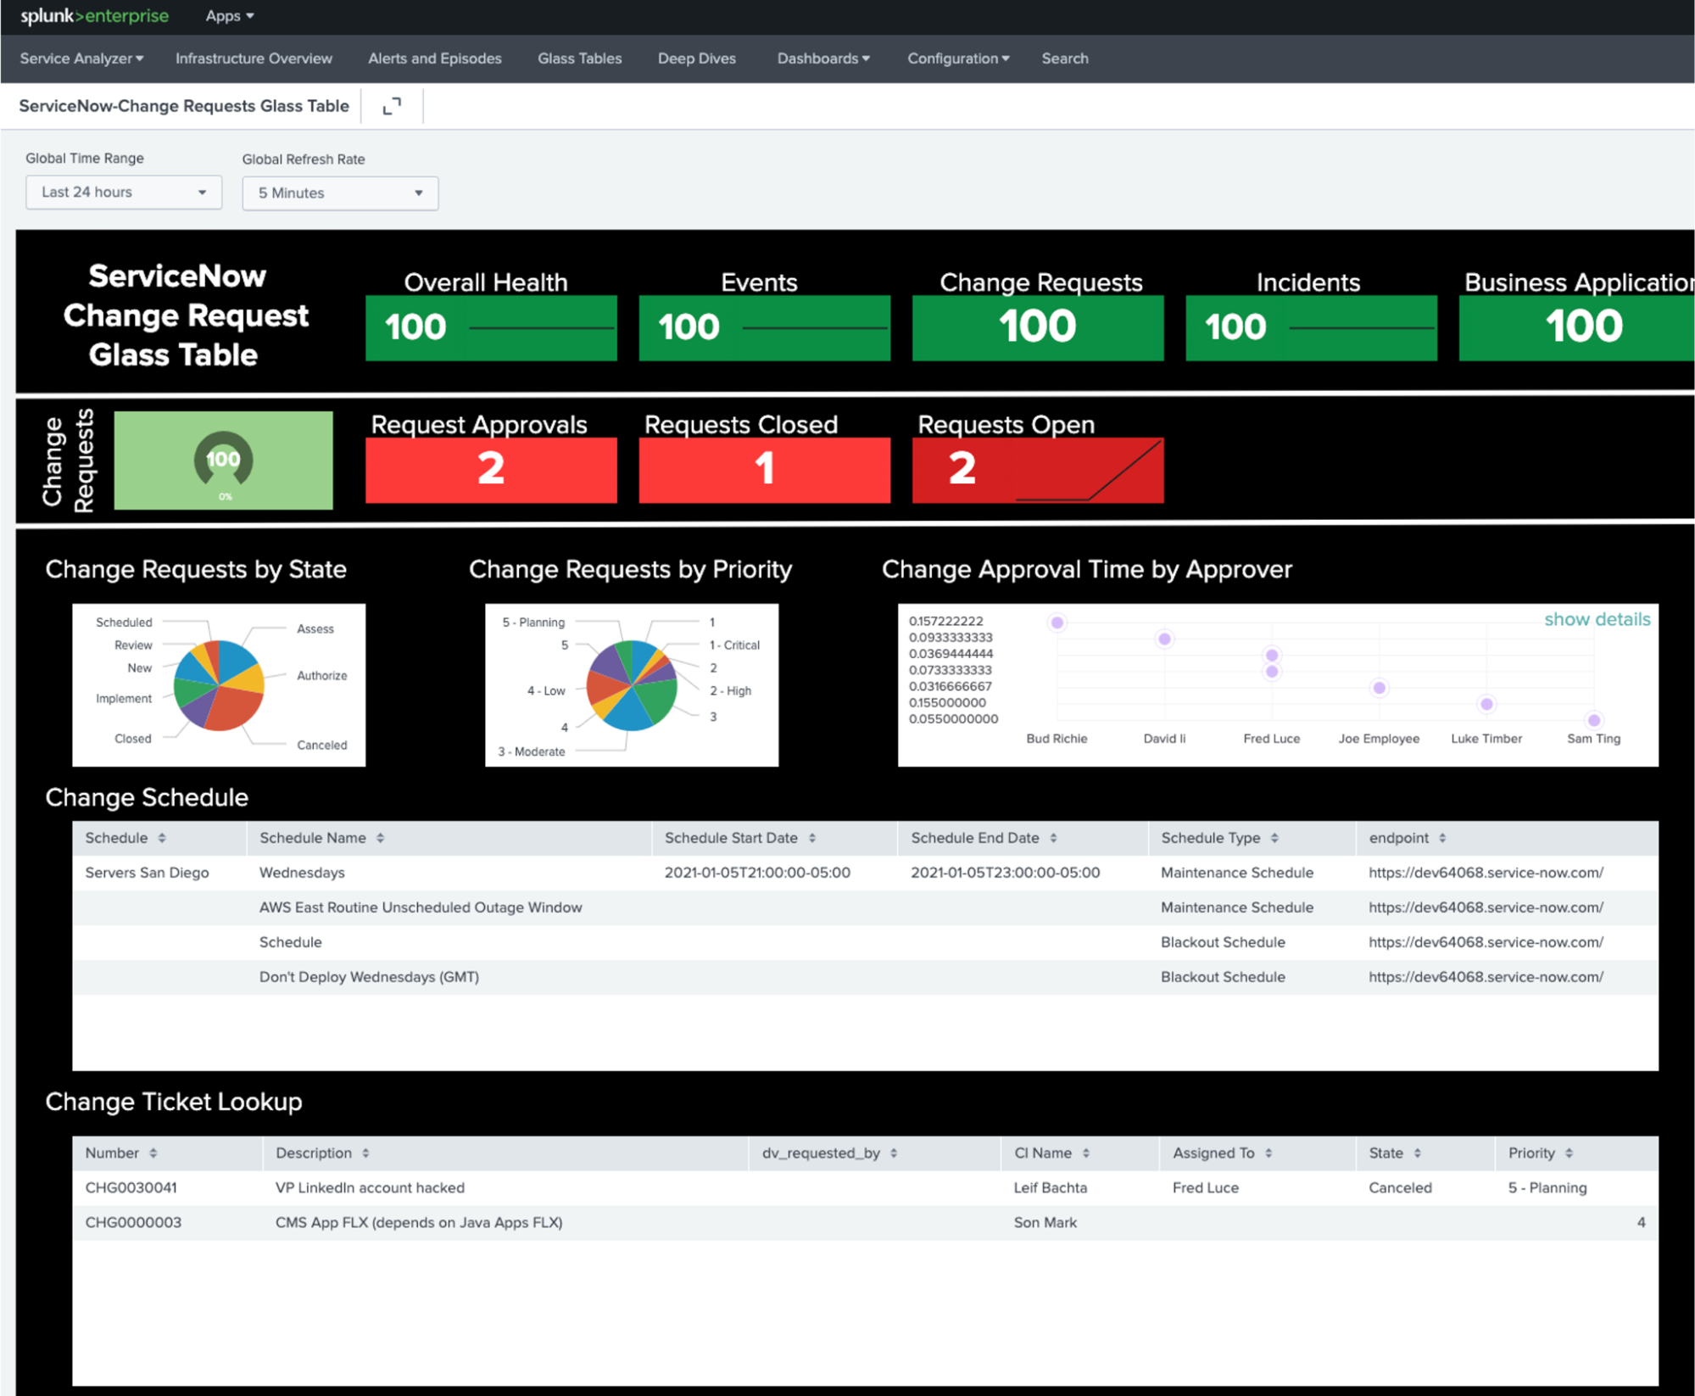The height and width of the screenshot is (1396, 1695).
Task: Sort by endpoint column arrows
Action: pos(1442,838)
